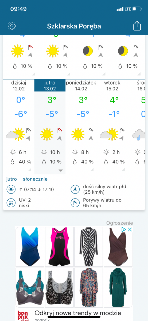The width and height of the screenshot is (148, 321).
Task: Tap the sunny icon for poniedziałek
Action: tap(78, 134)
